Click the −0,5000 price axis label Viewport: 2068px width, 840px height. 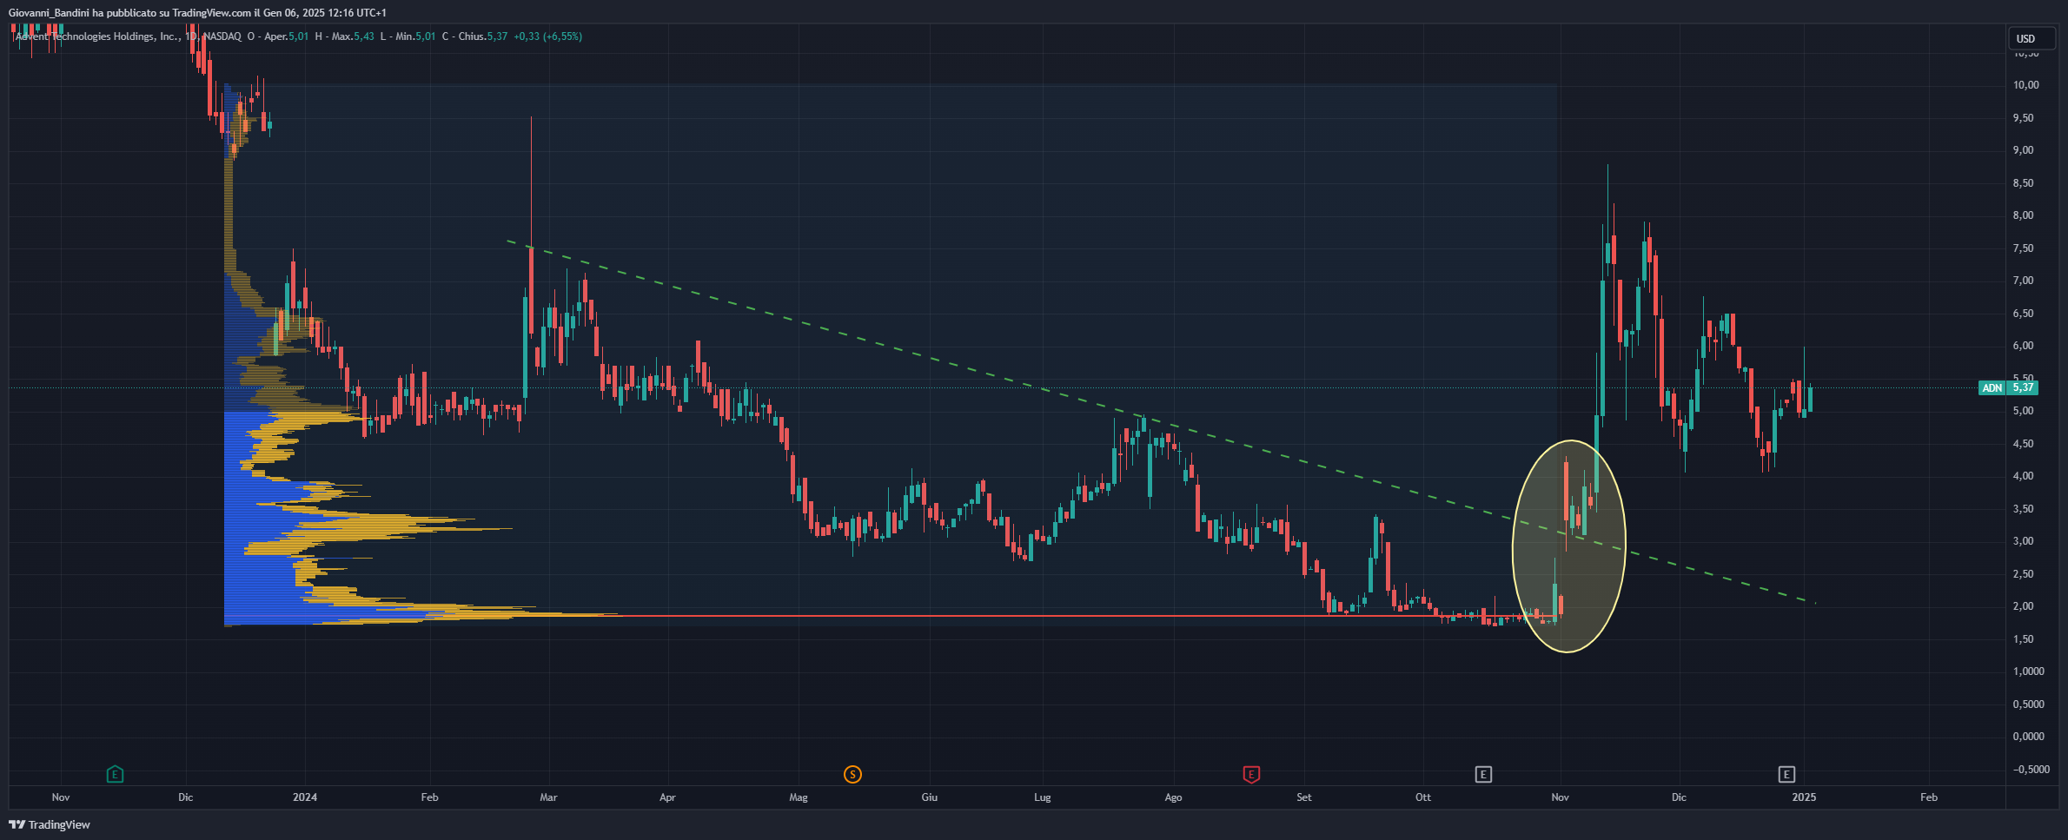tap(2032, 770)
